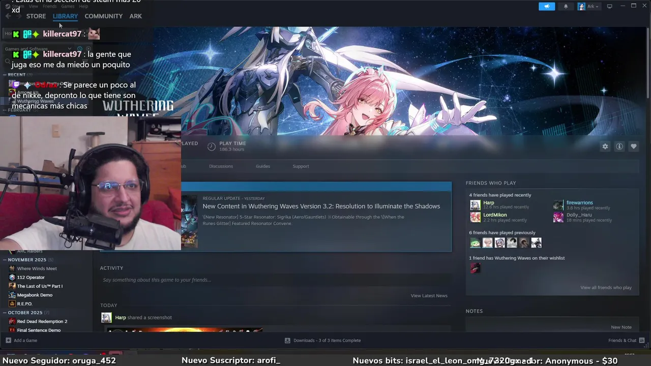Open the Discussions game tab
Image resolution: width=651 pixels, height=366 pixels.
point(221,166)
